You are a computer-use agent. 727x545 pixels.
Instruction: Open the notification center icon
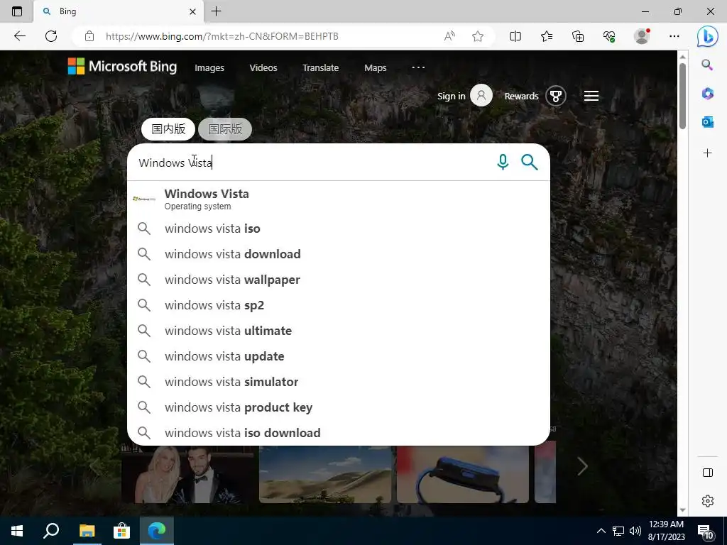point(706,531)
